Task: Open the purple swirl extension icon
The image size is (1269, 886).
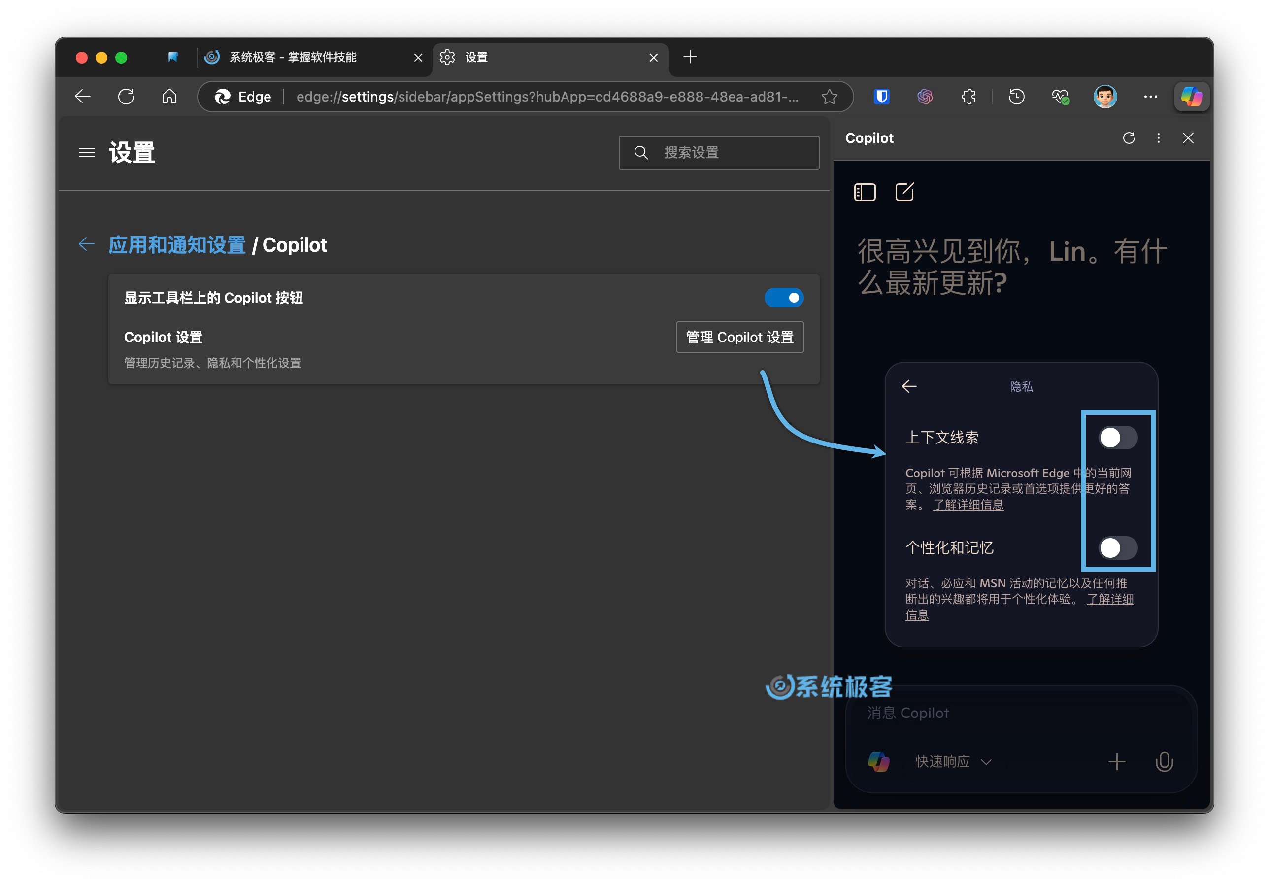Action: (x=925, y=97)
